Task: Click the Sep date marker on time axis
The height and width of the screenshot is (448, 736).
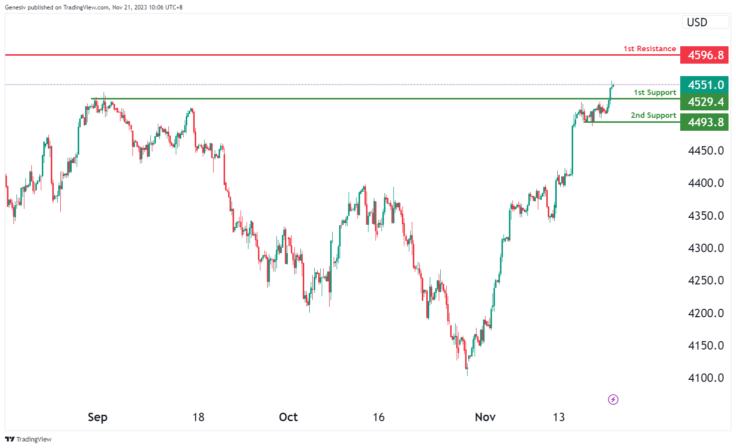Action: (x=98, y=417)
